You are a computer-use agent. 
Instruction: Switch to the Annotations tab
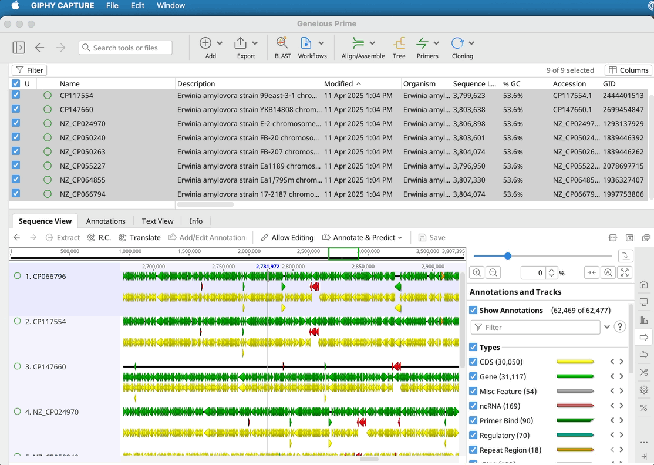106,221
